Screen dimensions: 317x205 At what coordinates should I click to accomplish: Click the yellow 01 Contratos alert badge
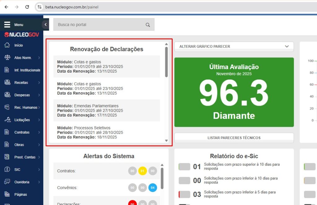click(x=142, y=171)
